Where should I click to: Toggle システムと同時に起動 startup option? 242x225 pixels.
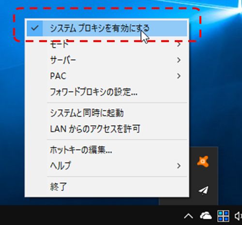(107, 113)
